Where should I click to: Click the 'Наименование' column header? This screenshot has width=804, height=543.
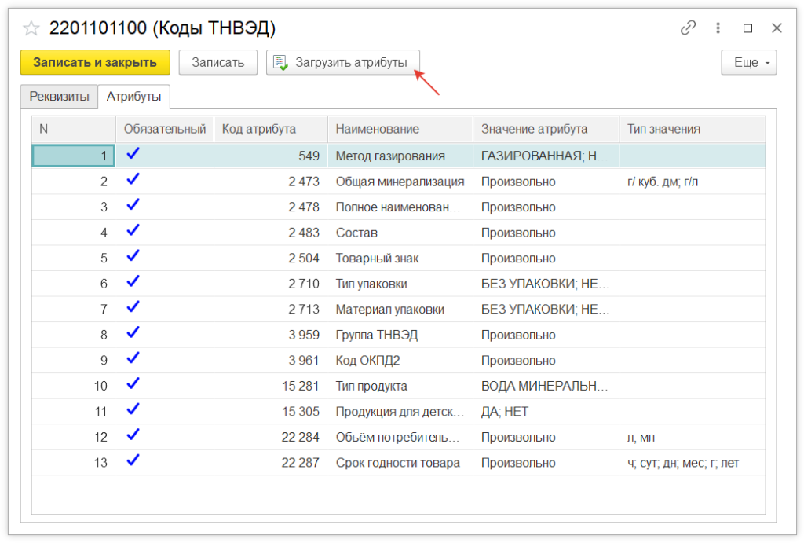tap(400, 130)
